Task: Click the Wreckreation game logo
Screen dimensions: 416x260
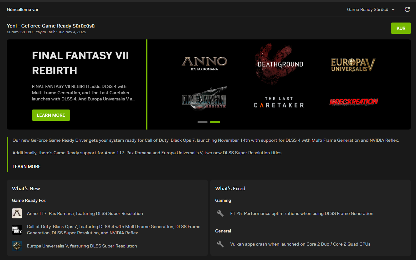Action: (x=354, y=102)
